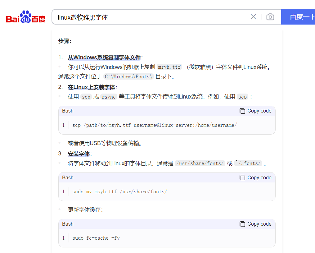
Task: Clear the search box with the X icon
Action: pyautogui.click(x=253, y=17)
